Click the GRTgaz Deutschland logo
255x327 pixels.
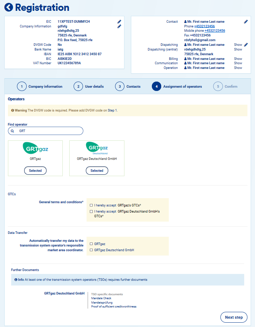pos(97,148)
